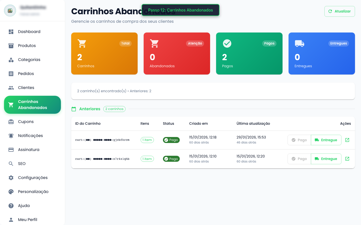
Task: Open external link for cart ending x7r4z1qhb
Action: (347, 158)
